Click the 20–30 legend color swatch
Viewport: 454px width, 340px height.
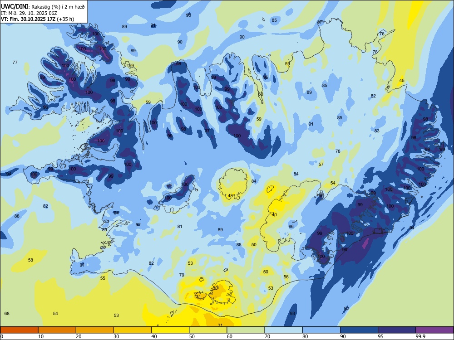[95, 330]
